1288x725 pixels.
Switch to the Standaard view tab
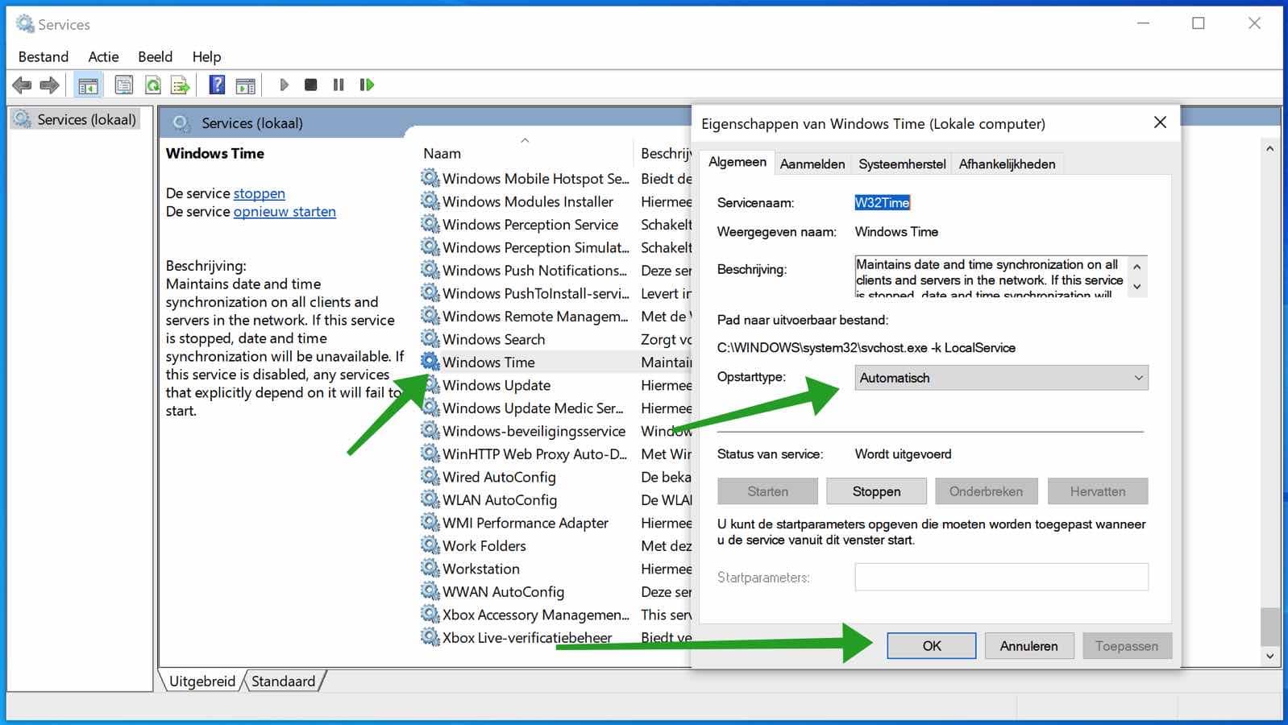(x=283, y=681)
